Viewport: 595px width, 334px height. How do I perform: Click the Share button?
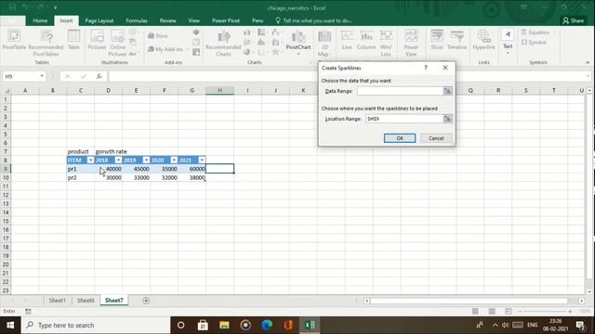tap(574, 20)
